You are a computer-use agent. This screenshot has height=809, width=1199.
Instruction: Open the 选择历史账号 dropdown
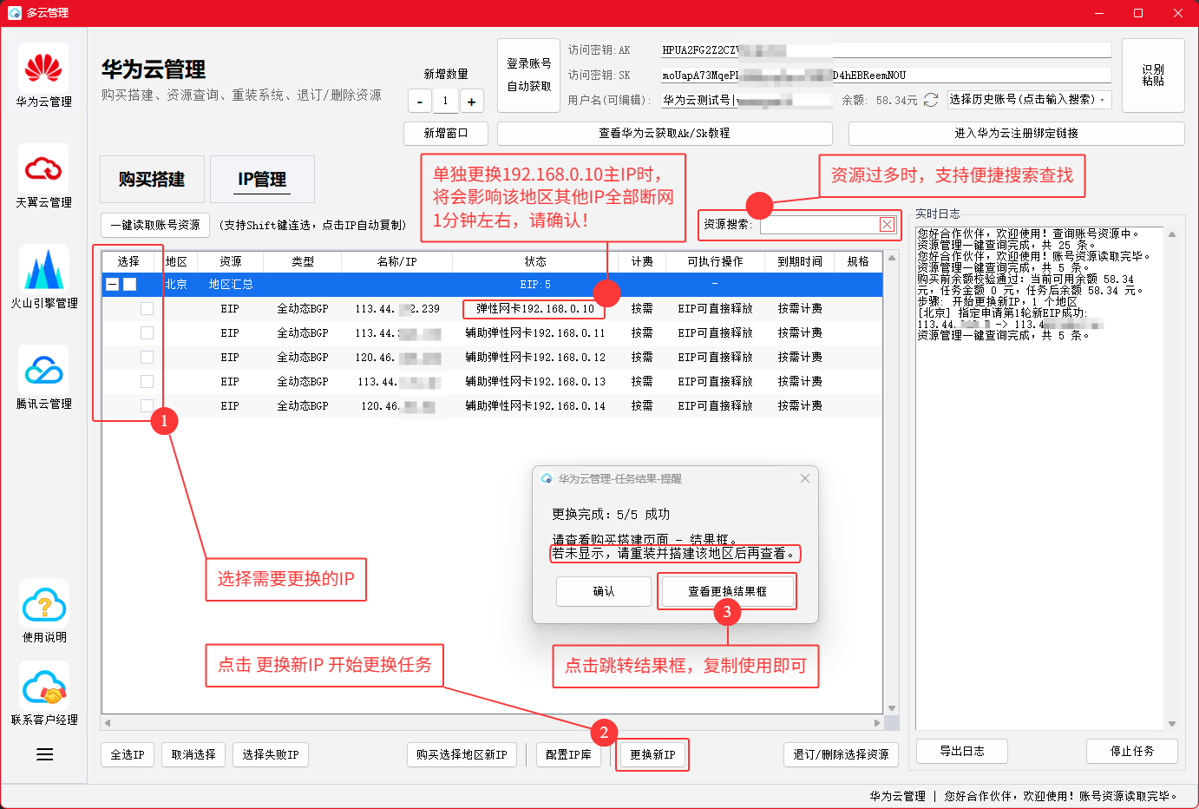point(1029,100)
